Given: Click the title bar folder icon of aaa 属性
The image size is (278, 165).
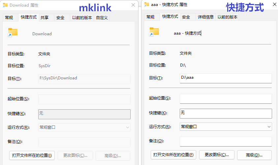Looking at the screenshot, I should (x=147, y=5).
